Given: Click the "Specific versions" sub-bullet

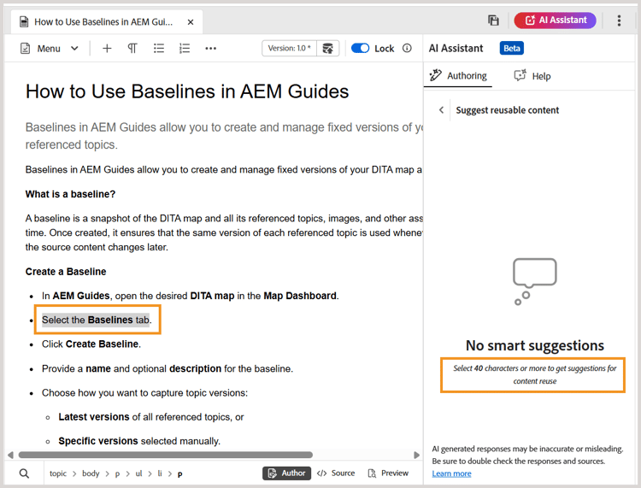Looking at the screenshot, I should click(139, 441).
